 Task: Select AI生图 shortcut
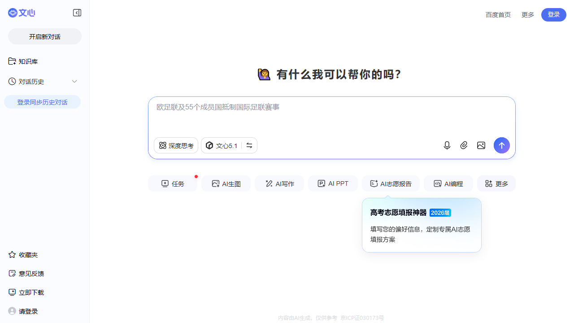coord(226,183)
